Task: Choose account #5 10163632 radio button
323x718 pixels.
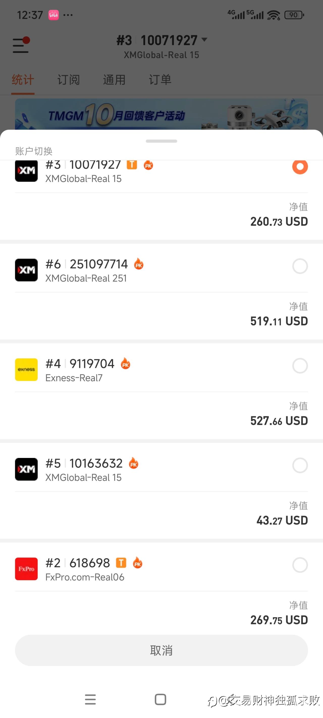Action: pos(300,465)
